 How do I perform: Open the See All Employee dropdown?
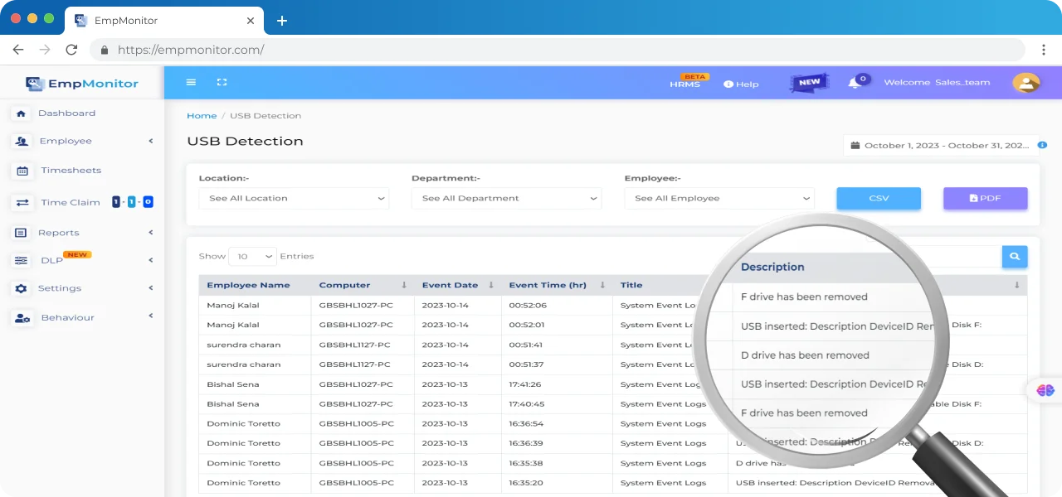[x=719, y=198]
